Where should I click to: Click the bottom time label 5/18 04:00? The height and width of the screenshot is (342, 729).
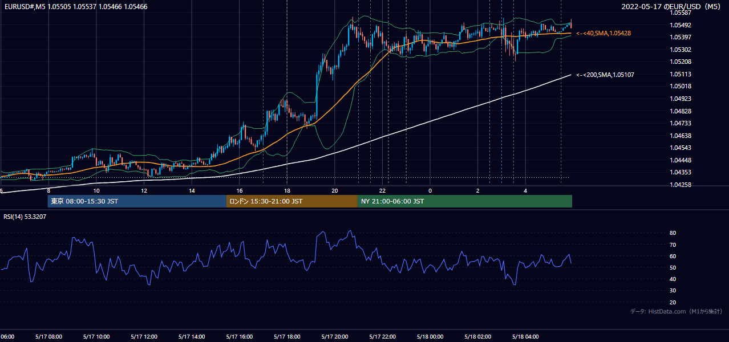coord(525,337)
